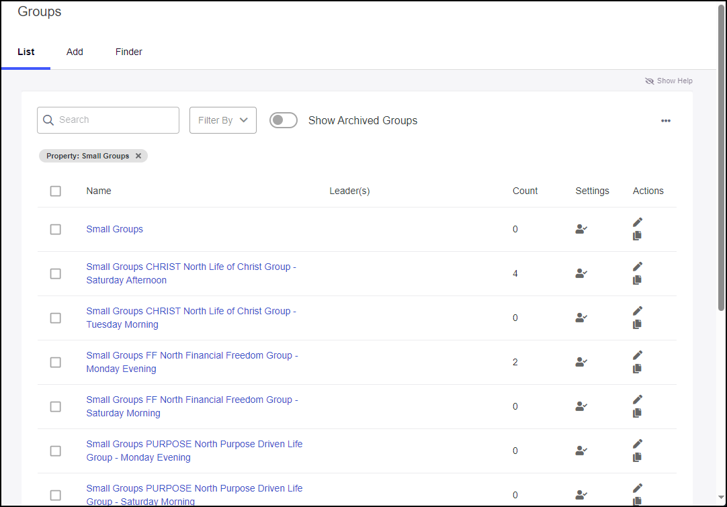This screenshot has height=507, width=727.
Task: Edit the Financial Freedom Monday Evening group
Action: 637,355
